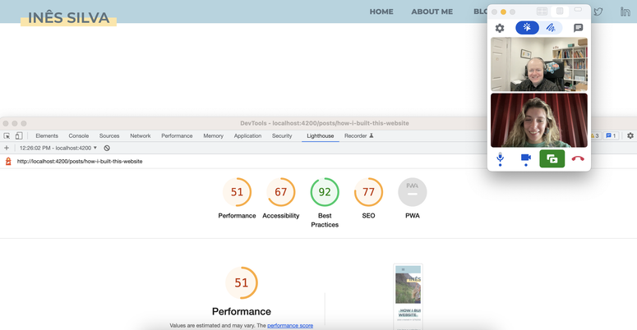Click the Accessibility score gauge 67
The width and height of the screenshot is (637, 330).
pos(280,192)
